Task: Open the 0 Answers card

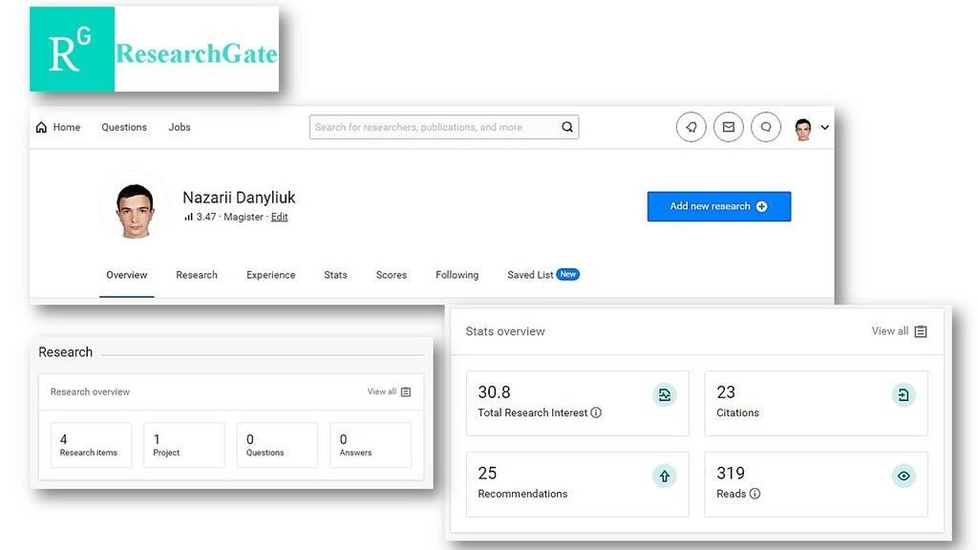Action: [x=371, y=445]
